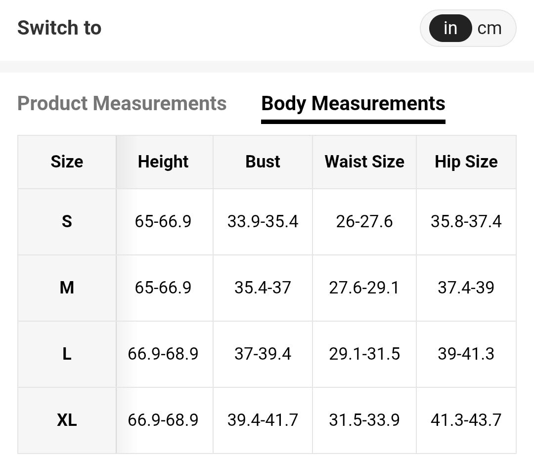This screenshot has height=456, width=534.
Task: Click the Hip Size column header
Action: point(466,162)
